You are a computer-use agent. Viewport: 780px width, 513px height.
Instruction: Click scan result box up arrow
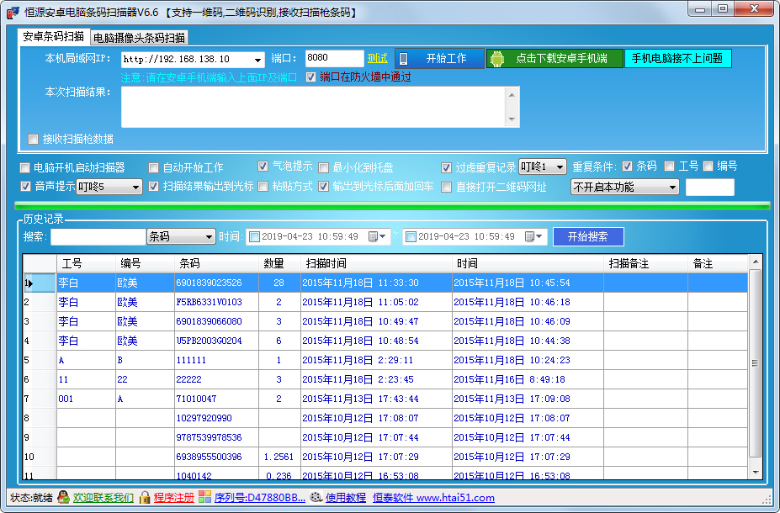(x=512, y=94)
